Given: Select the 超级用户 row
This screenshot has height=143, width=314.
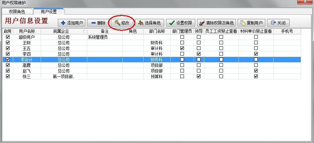Looking at the screenshot, I should point(27,37).
